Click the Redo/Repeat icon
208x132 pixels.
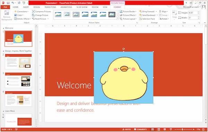19,3
